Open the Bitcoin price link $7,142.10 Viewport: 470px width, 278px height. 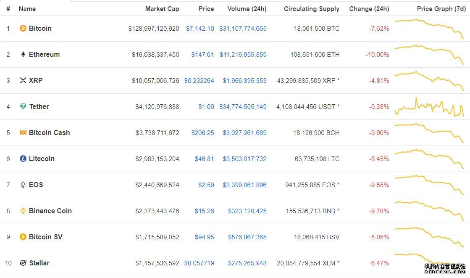coord(200,29)
